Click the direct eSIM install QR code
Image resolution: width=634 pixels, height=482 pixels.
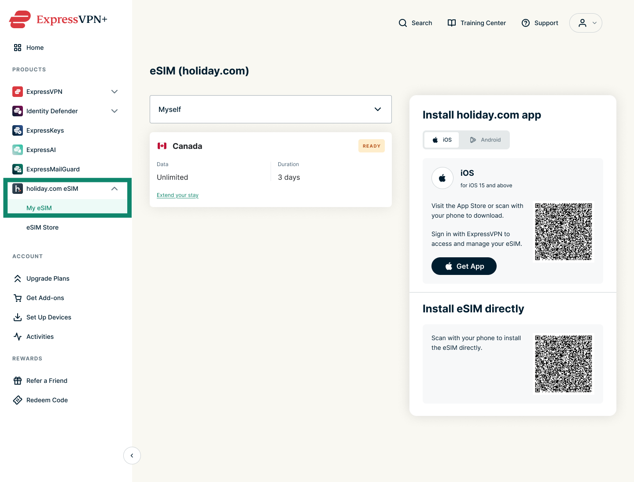[x=564, y=364]
